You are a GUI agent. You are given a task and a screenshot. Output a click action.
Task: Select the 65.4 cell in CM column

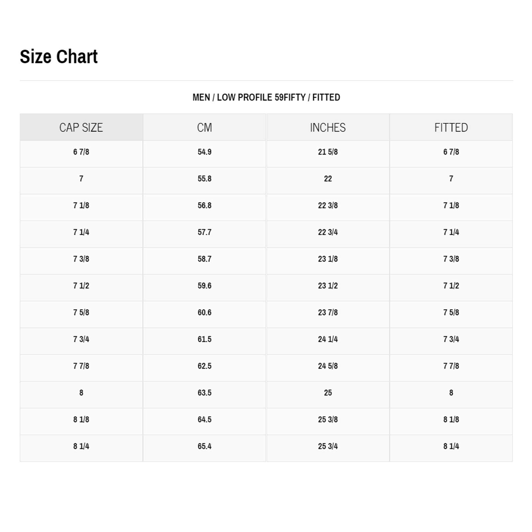pos(204,446)
